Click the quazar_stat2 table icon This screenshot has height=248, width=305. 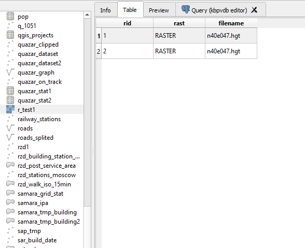[x=10, y=100]
